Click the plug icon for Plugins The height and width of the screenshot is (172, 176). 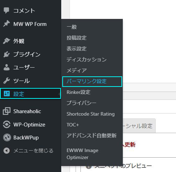pos(6,54)
